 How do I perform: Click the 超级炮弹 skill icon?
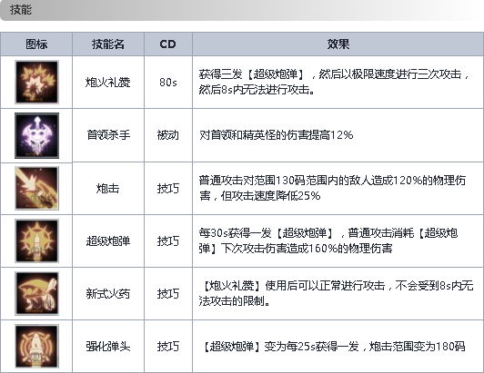click(36, 240)
